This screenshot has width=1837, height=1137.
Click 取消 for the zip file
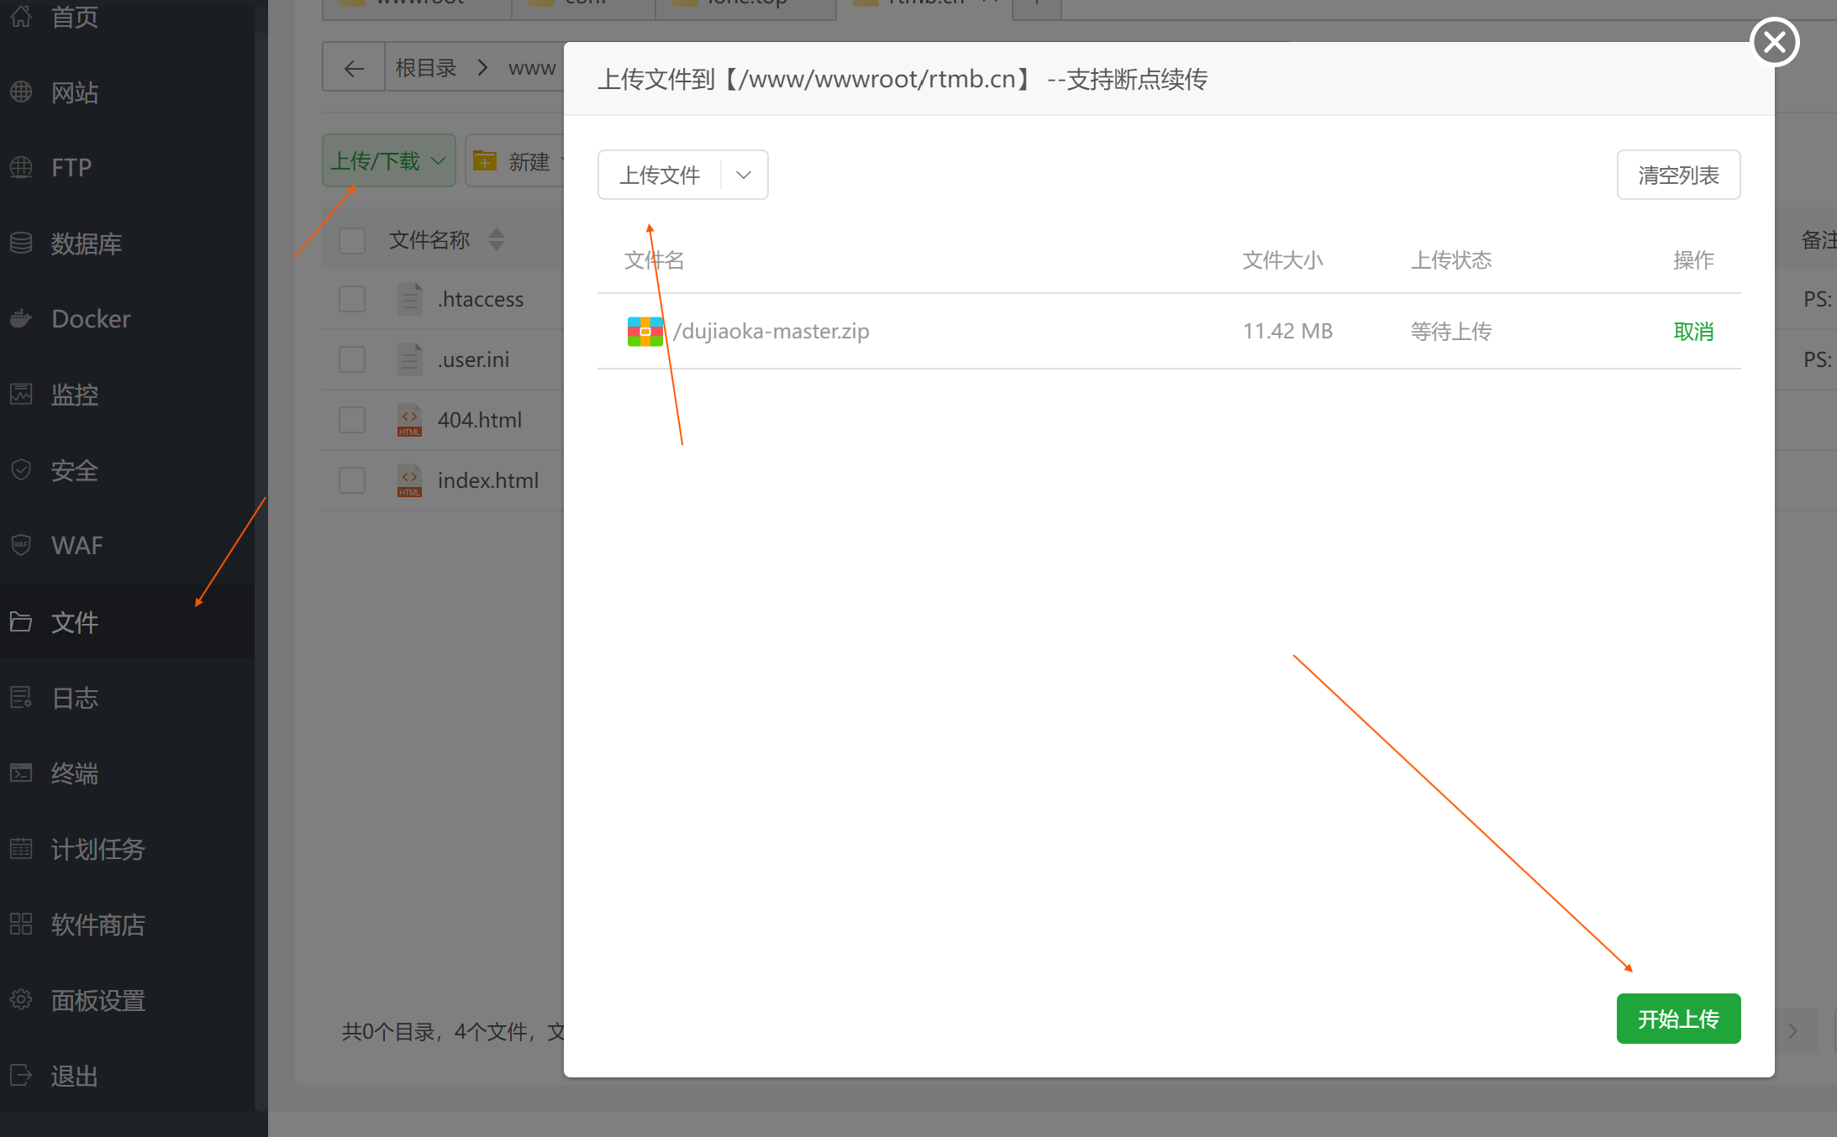click(1692, 331)
